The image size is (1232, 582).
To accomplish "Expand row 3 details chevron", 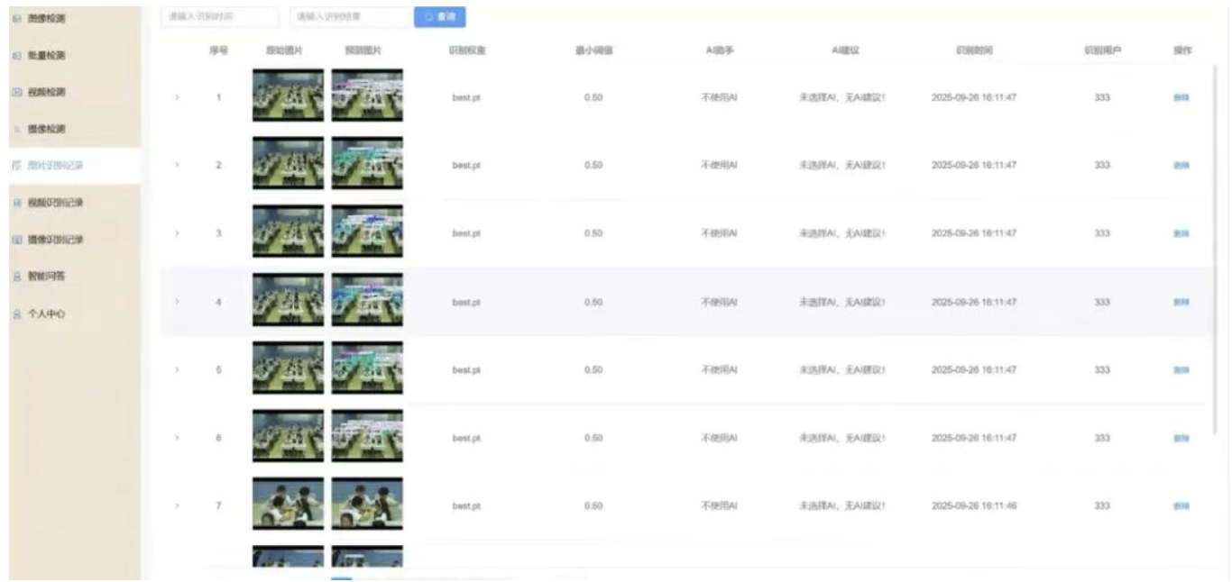I will (x=177, y=233).
